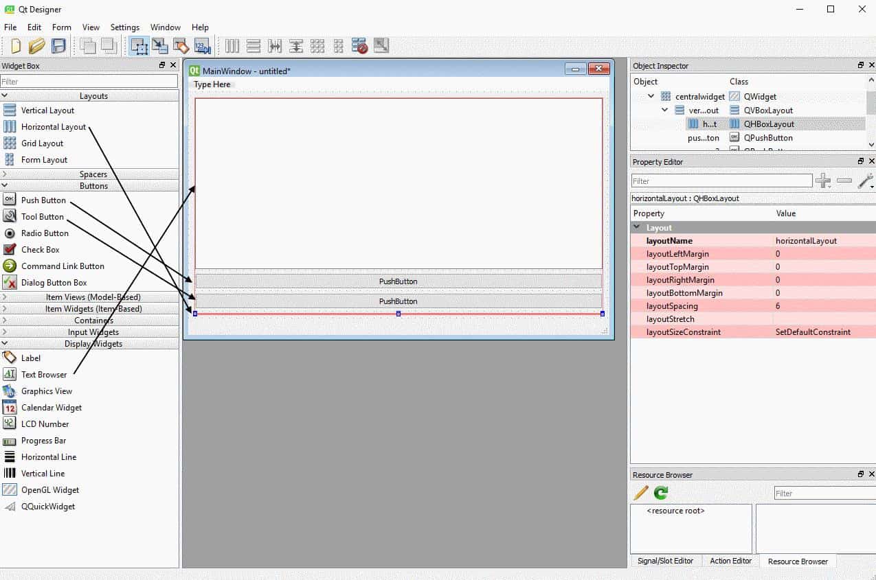Pick the Horizontal Layout widget
This screenshot has height=580, width=876.
[54, 127]
